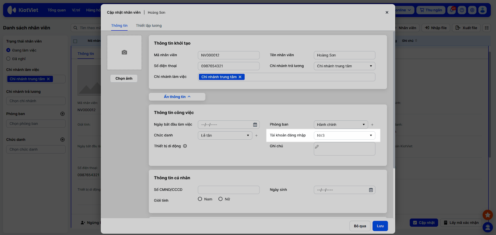Click the Lưu button
Image resolution: width=496 pixels, height=235 pixels.
coord(380,226)
